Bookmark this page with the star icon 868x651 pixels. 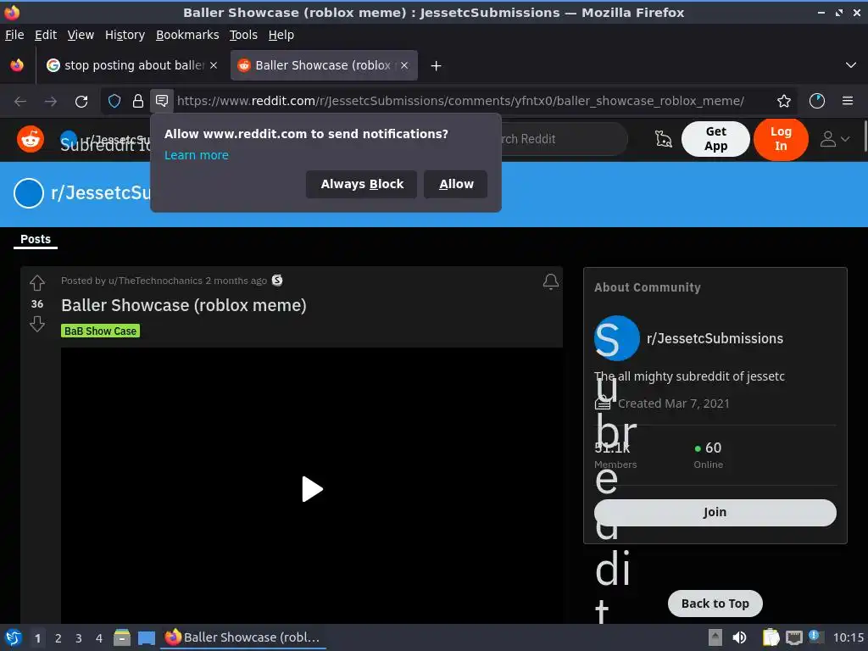click(784, 101)
